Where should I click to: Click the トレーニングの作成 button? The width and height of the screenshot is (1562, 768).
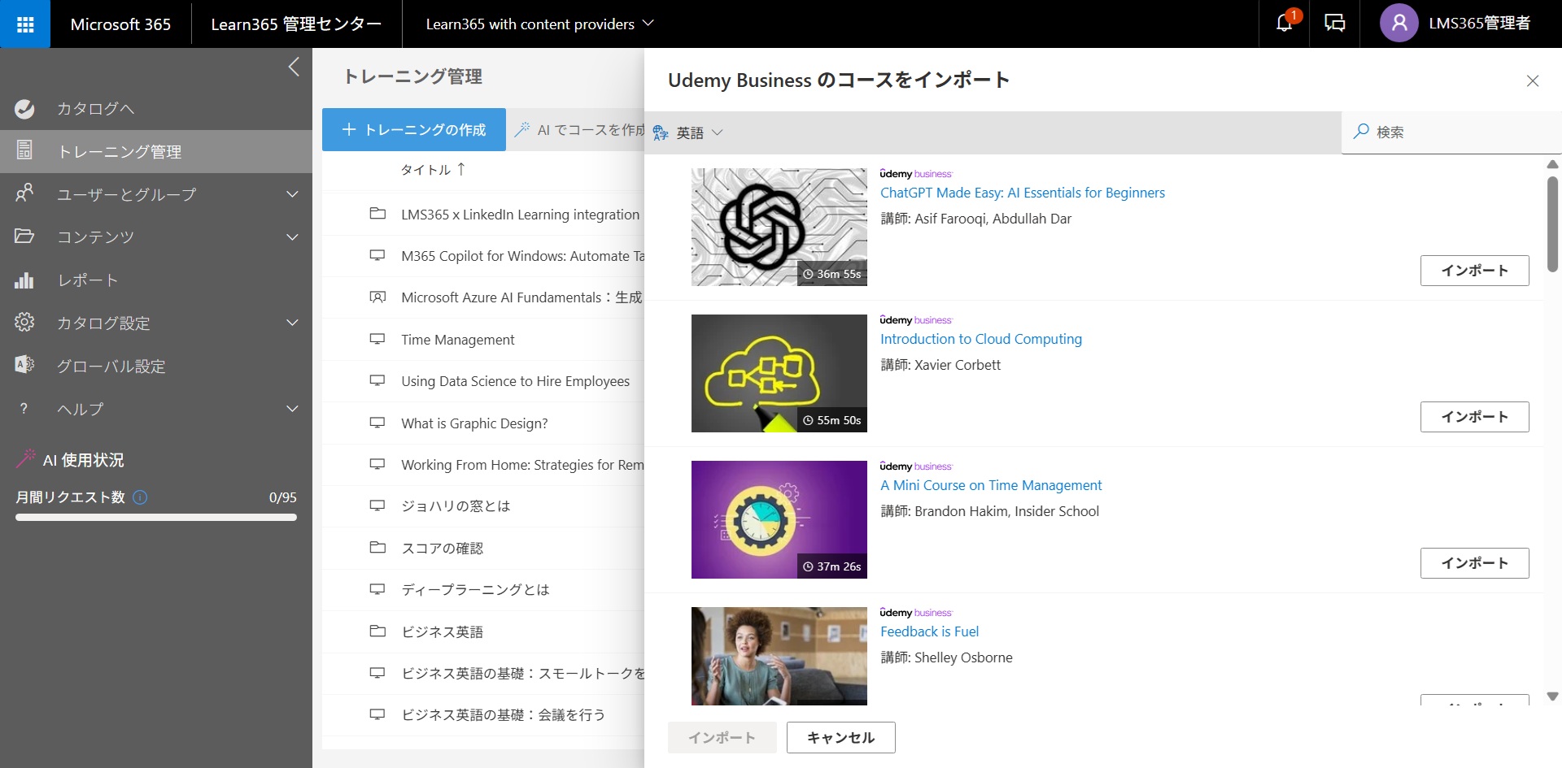tap(414, 130)
